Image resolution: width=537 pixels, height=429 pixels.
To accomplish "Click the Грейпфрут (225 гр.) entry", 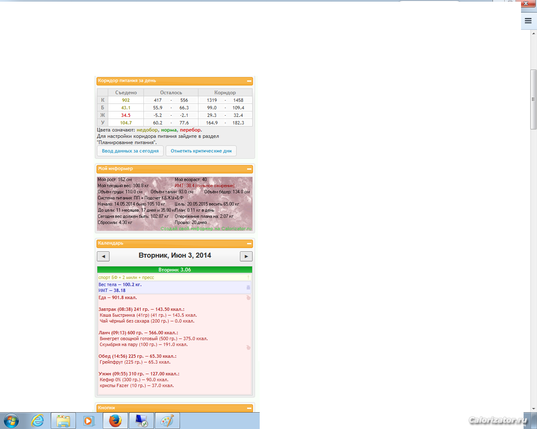I will pos(135,362).
